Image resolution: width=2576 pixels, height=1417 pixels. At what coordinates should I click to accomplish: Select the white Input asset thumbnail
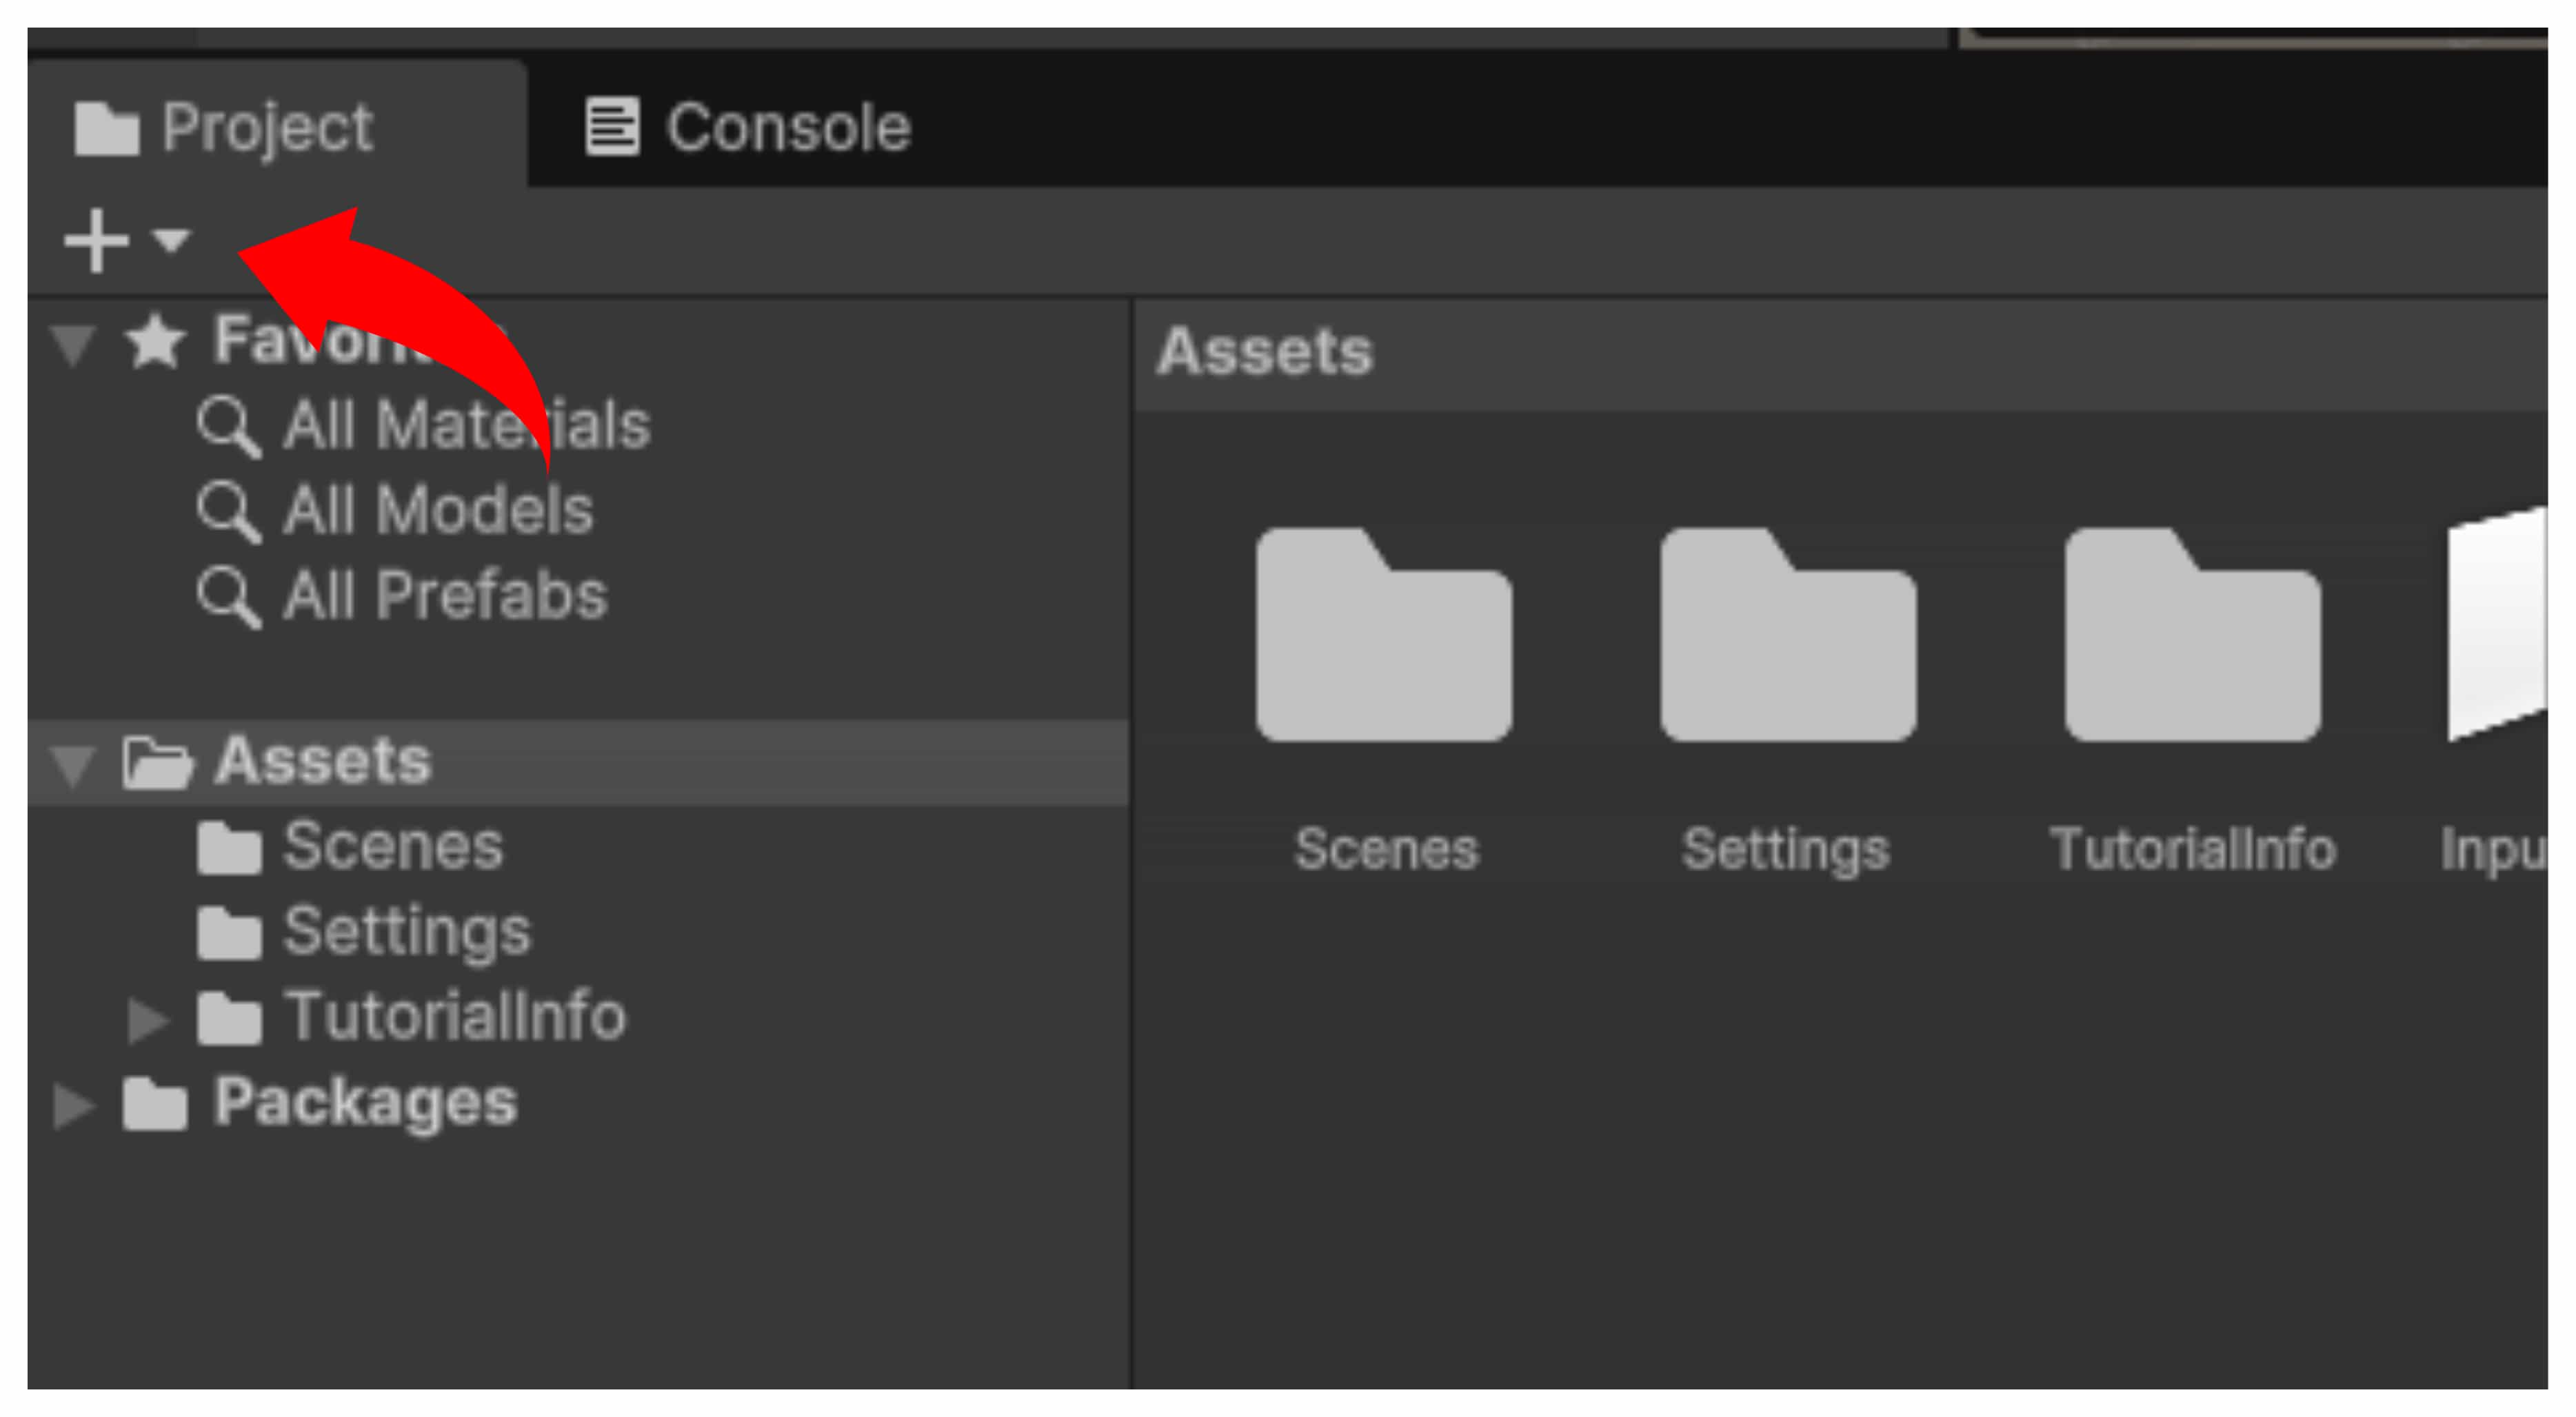pyautogui.click(x=2496, y=624)
